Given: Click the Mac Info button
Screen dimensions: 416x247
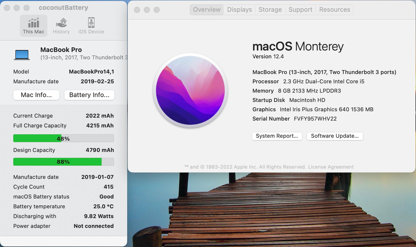Looking at the screenshot, I should (x=36, y=95).
